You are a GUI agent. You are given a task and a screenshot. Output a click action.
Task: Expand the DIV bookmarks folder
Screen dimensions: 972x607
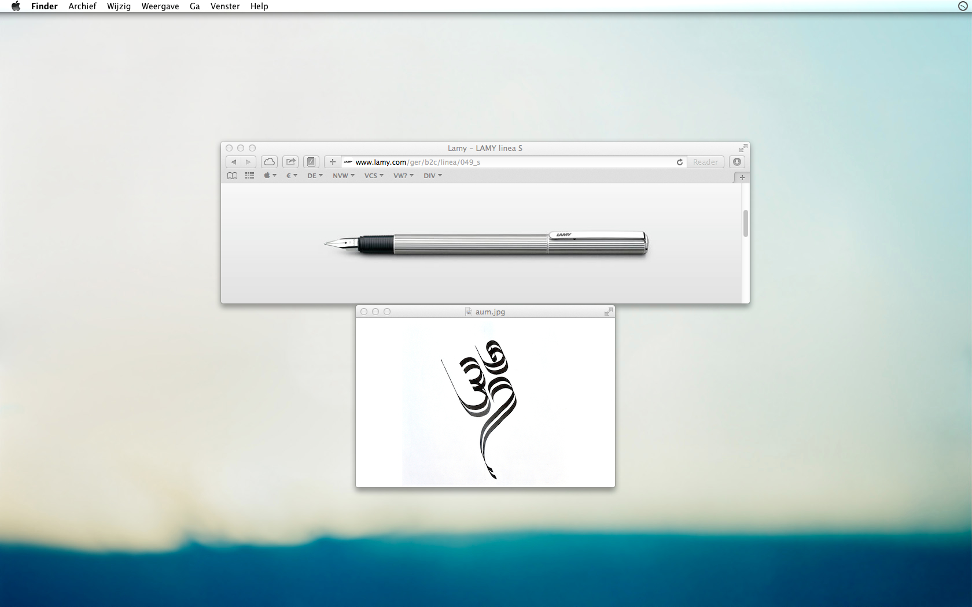point(433,176)
